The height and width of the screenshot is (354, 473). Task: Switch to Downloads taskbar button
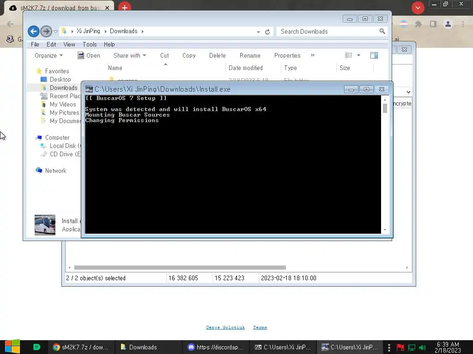coord(149,347)
